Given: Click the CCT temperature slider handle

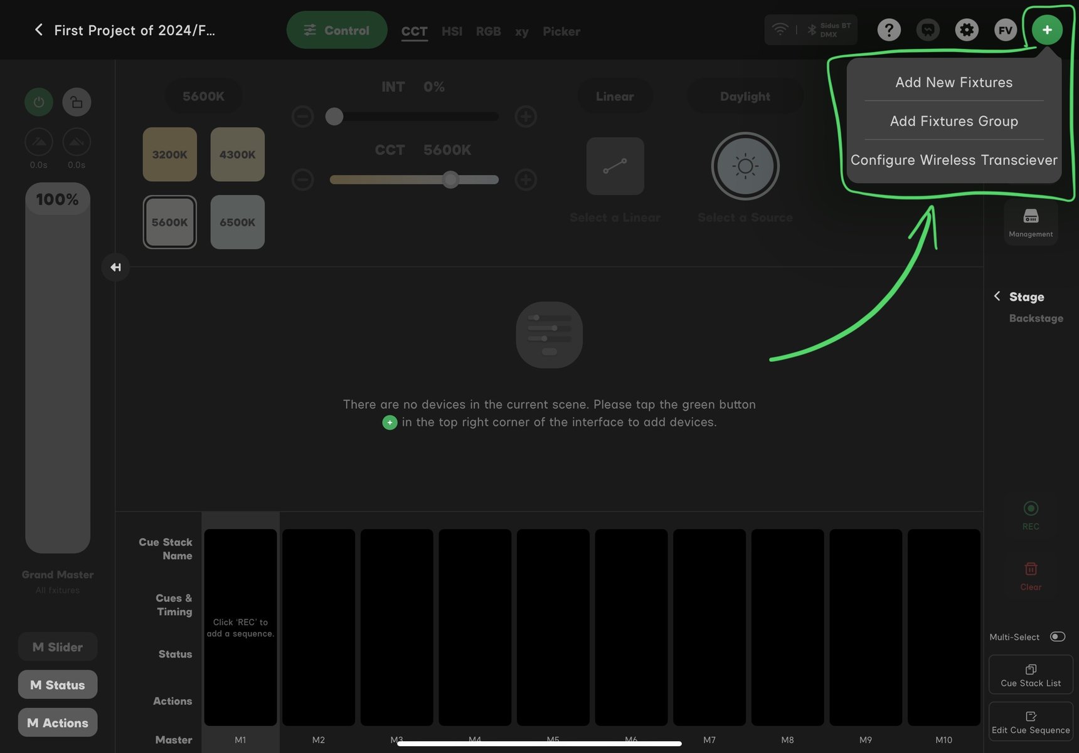Looking at the screenshot, I should click(x=450, y=180).
